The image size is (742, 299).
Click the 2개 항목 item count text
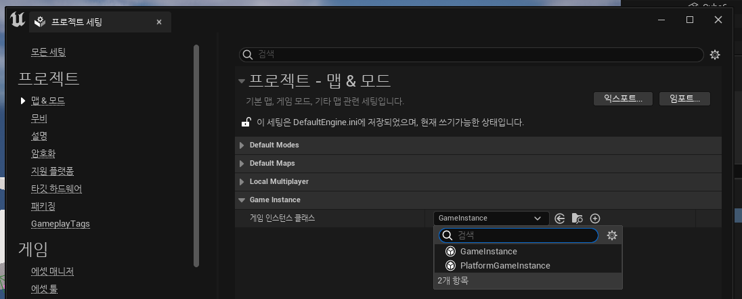453,281
